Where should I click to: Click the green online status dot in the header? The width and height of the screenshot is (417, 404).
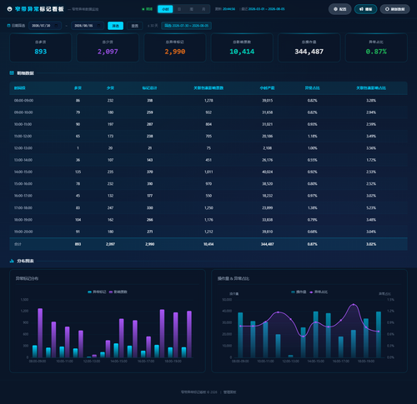[x=143, y=9]
